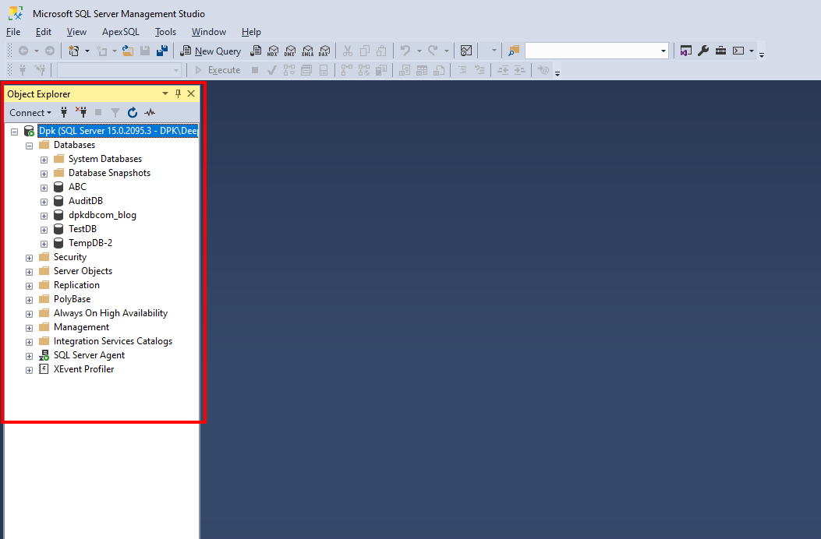Toggle the Object Explorer auto-hide pin

click(x=178, y=93)
